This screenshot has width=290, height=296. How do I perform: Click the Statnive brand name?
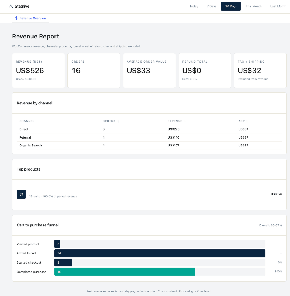click(22, 6)
